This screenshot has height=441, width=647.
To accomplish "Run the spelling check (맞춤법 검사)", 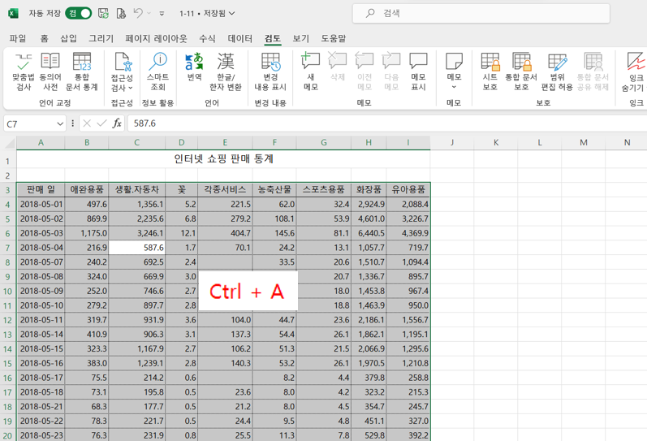I will point(24,71).
